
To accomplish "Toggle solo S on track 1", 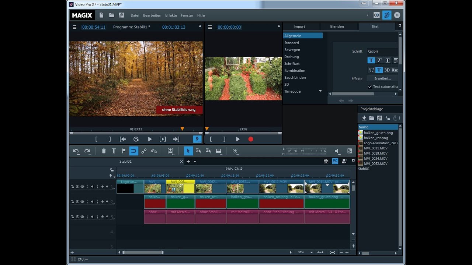I will tap(77, 187).
